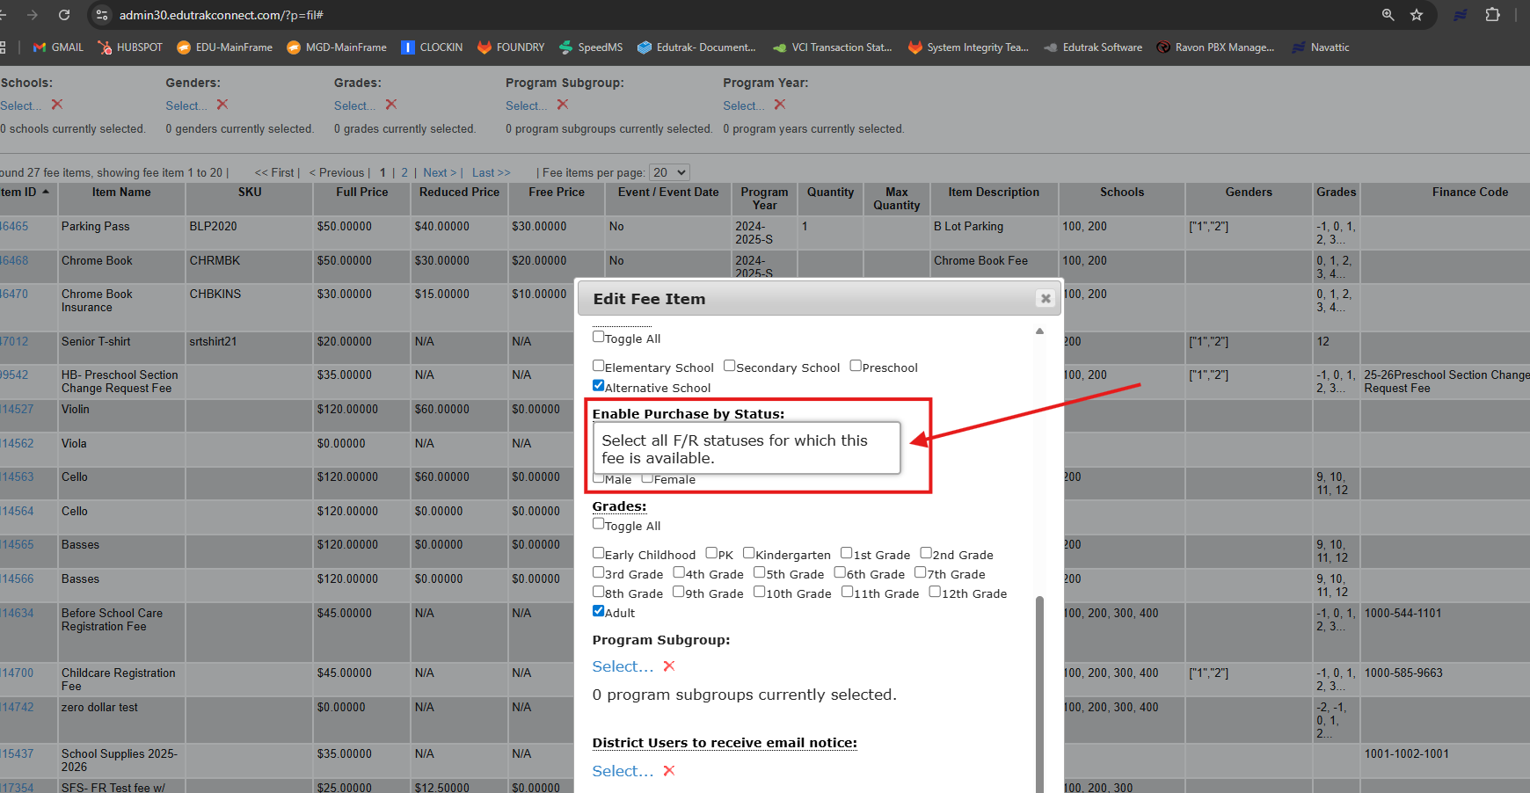Sort the table by Item ID column
Screen dimensions: 1530x793
19,193
